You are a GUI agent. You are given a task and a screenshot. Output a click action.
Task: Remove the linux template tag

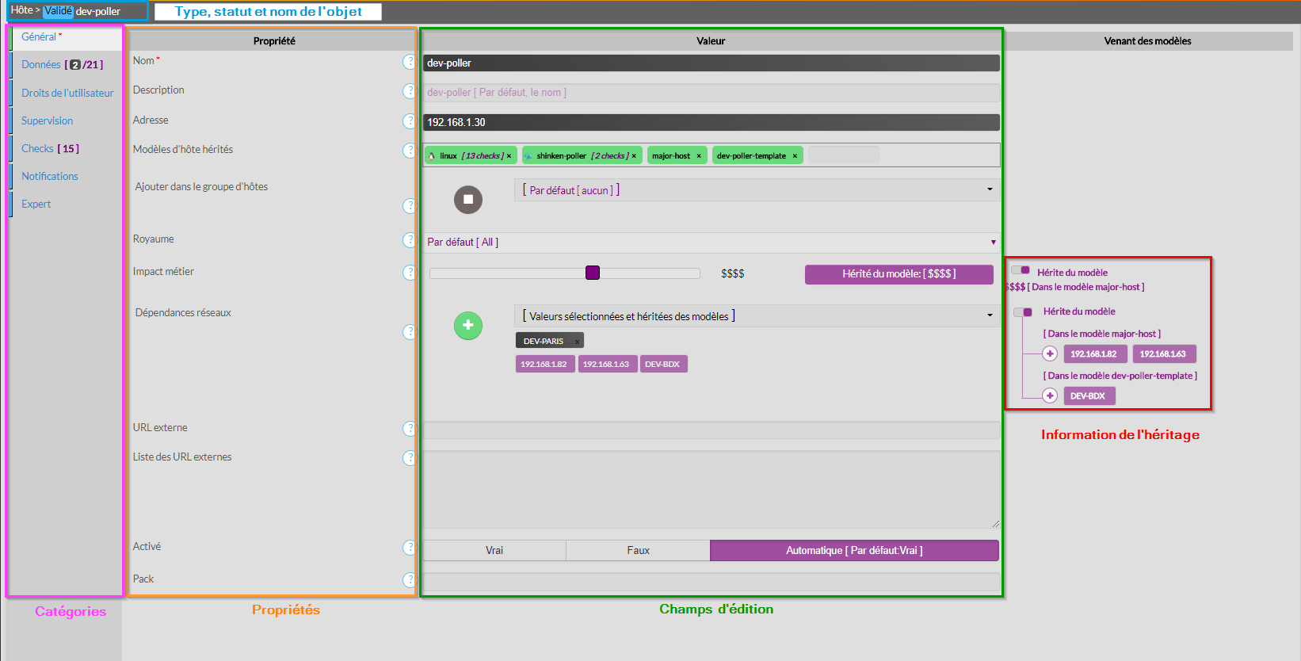[x=509, y=156]
